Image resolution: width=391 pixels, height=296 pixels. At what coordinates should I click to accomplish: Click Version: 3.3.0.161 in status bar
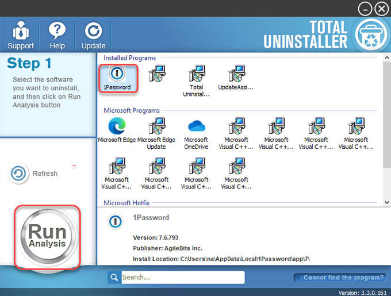point(362,293)
